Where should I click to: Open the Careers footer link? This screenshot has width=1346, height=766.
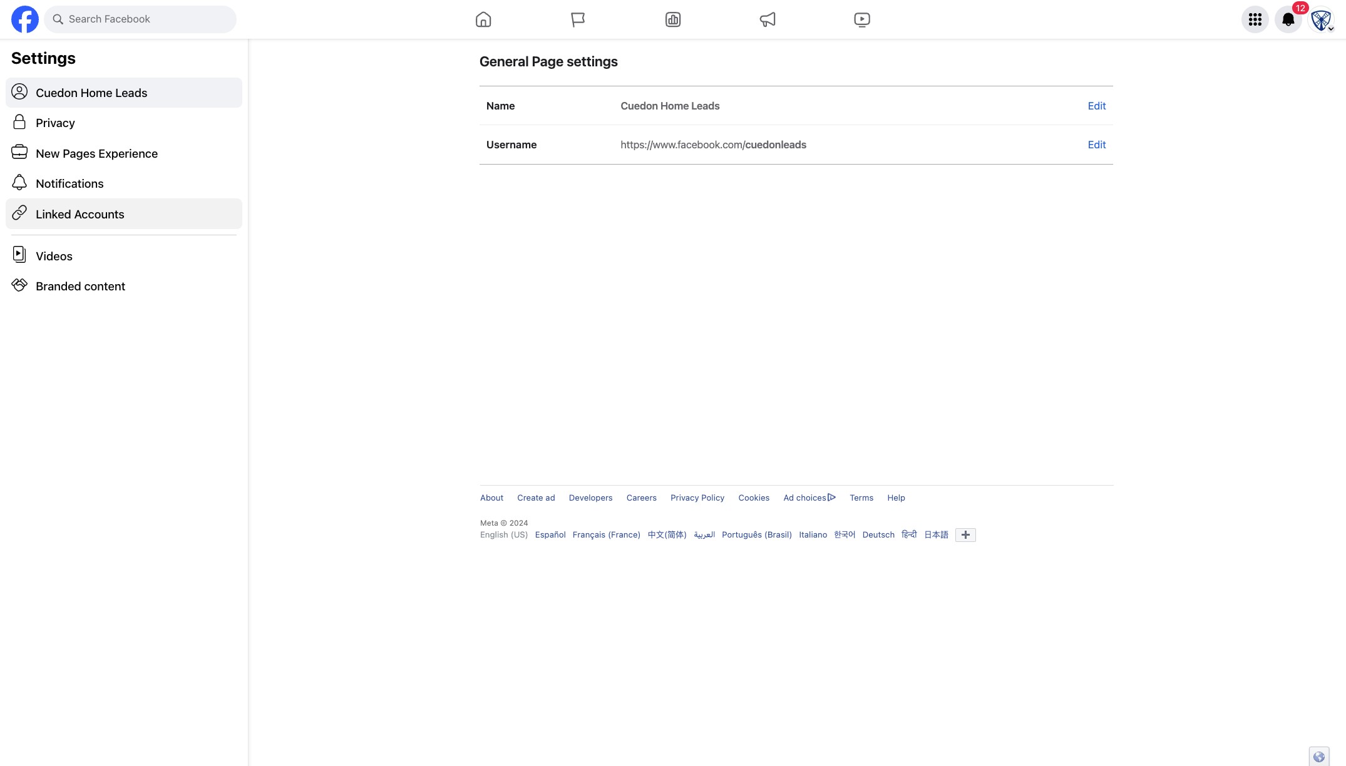pos(642,498)
